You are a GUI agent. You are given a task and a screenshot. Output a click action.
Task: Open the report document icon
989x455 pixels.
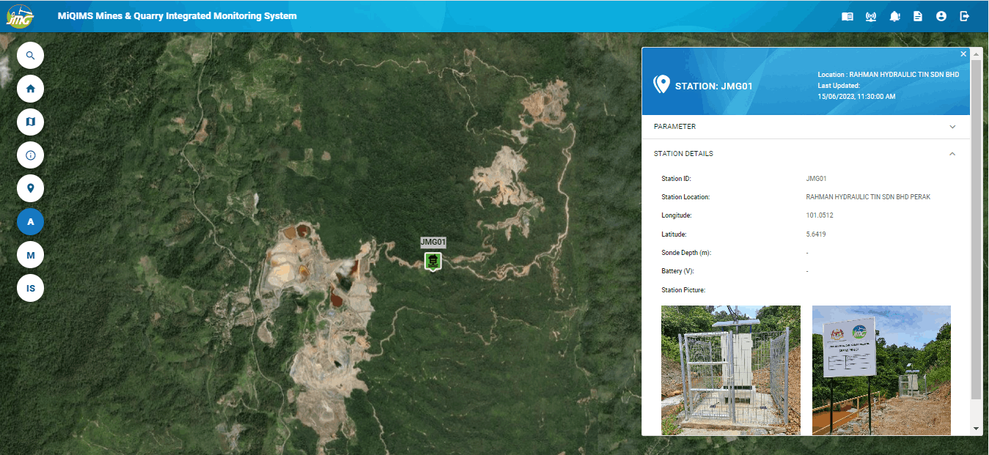pos(918,16)
